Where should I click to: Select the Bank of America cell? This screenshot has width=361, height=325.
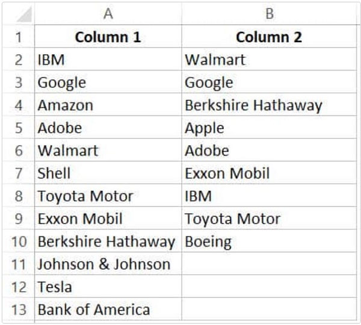108,309
